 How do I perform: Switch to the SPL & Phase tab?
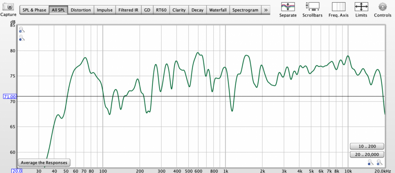tap(34, 10)
